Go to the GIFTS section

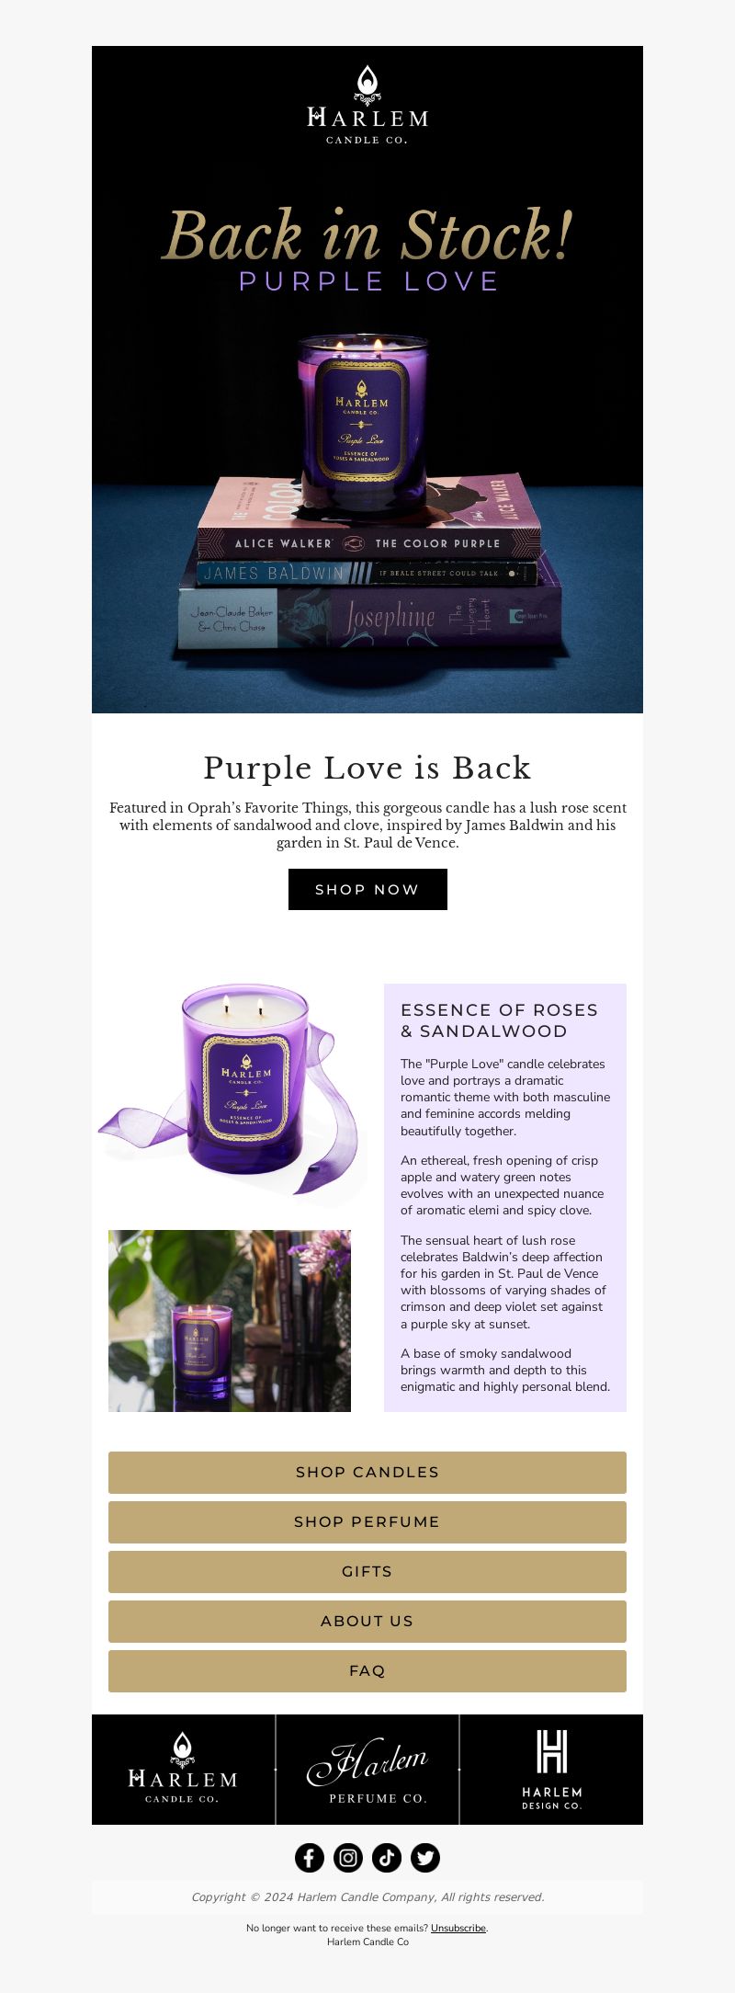[x=367, y=1571]
